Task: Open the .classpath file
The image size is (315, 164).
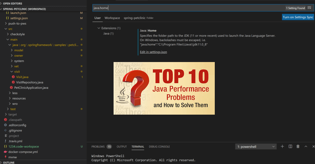Action: point(15,120)
